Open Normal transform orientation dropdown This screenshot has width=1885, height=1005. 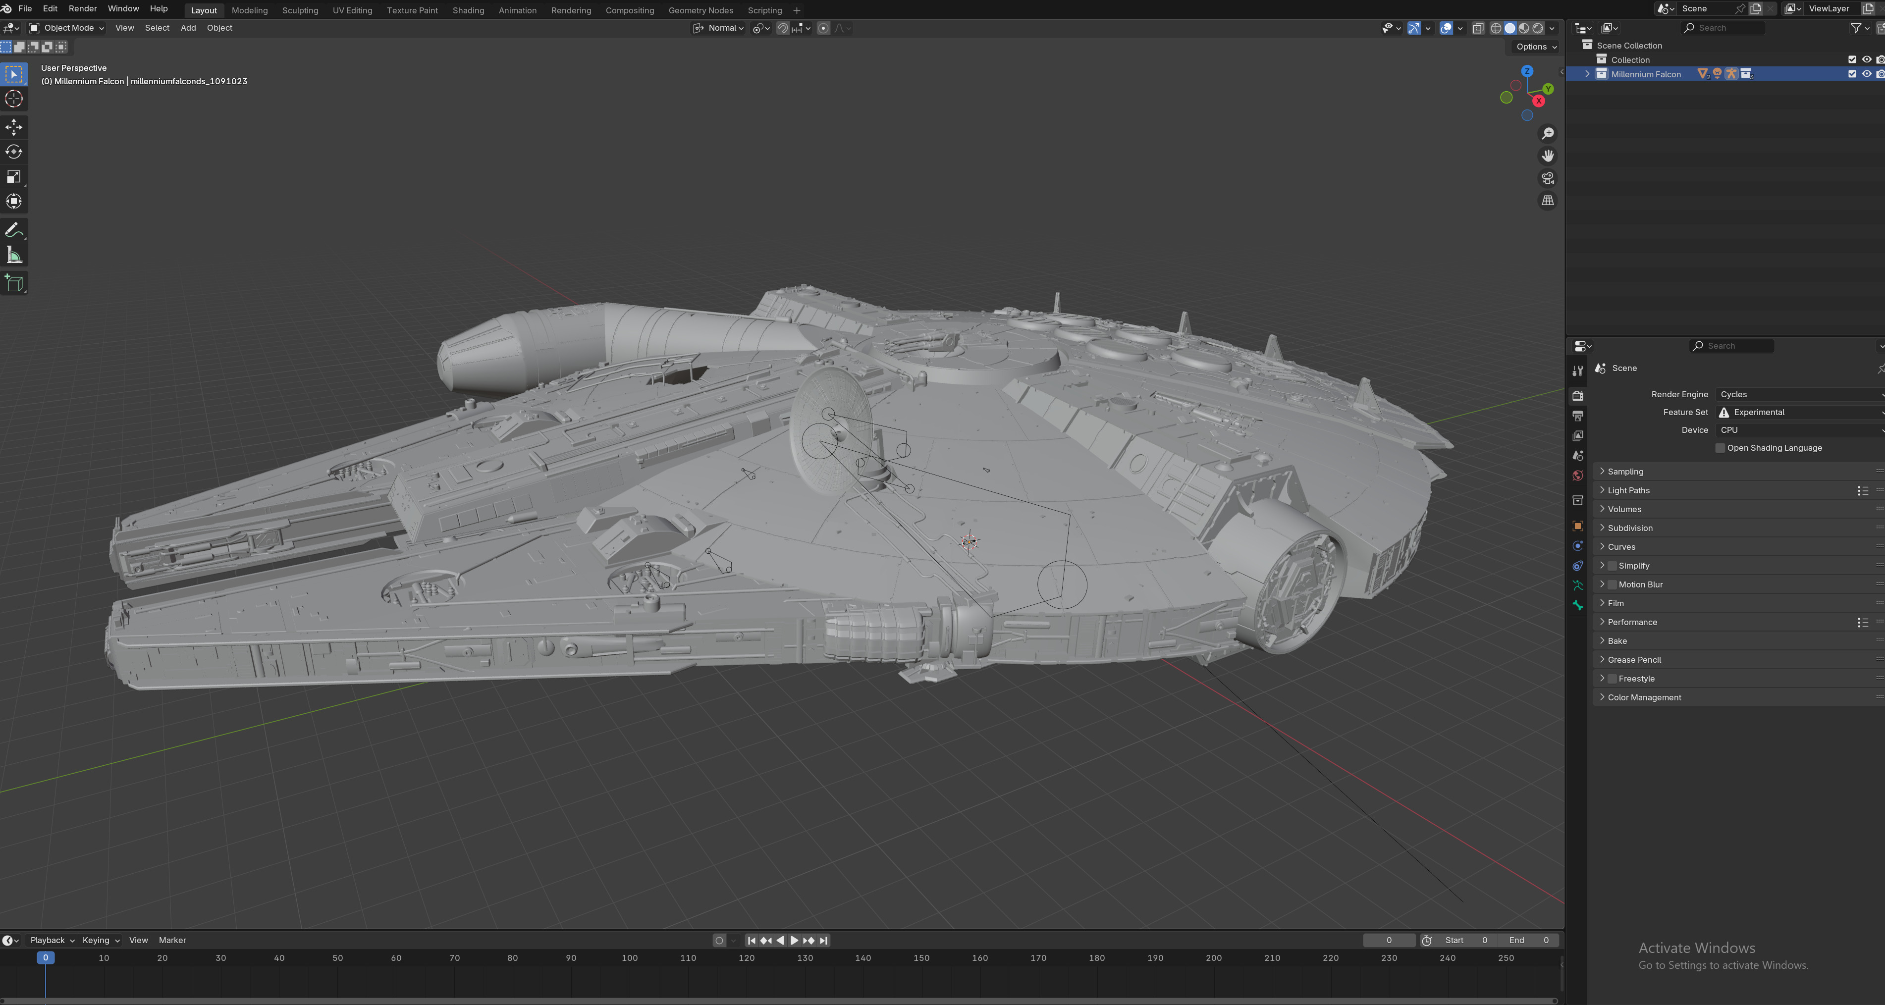point(719,28)
